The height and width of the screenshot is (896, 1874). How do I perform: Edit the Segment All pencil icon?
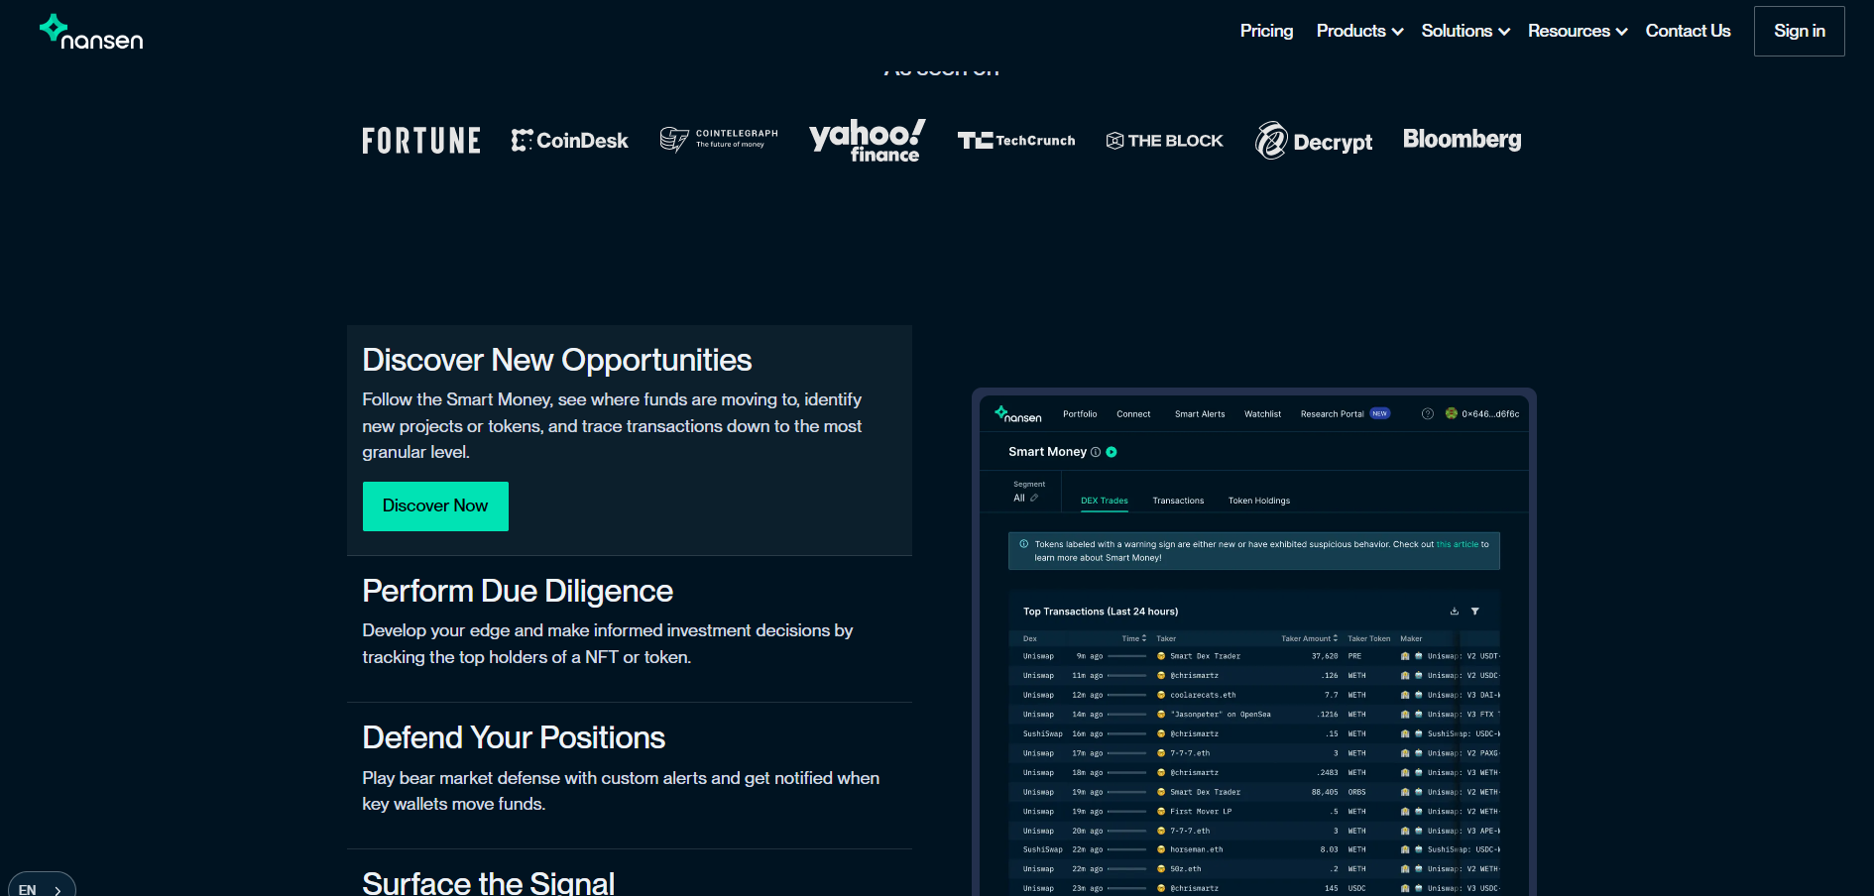(x=1034, y=498)
